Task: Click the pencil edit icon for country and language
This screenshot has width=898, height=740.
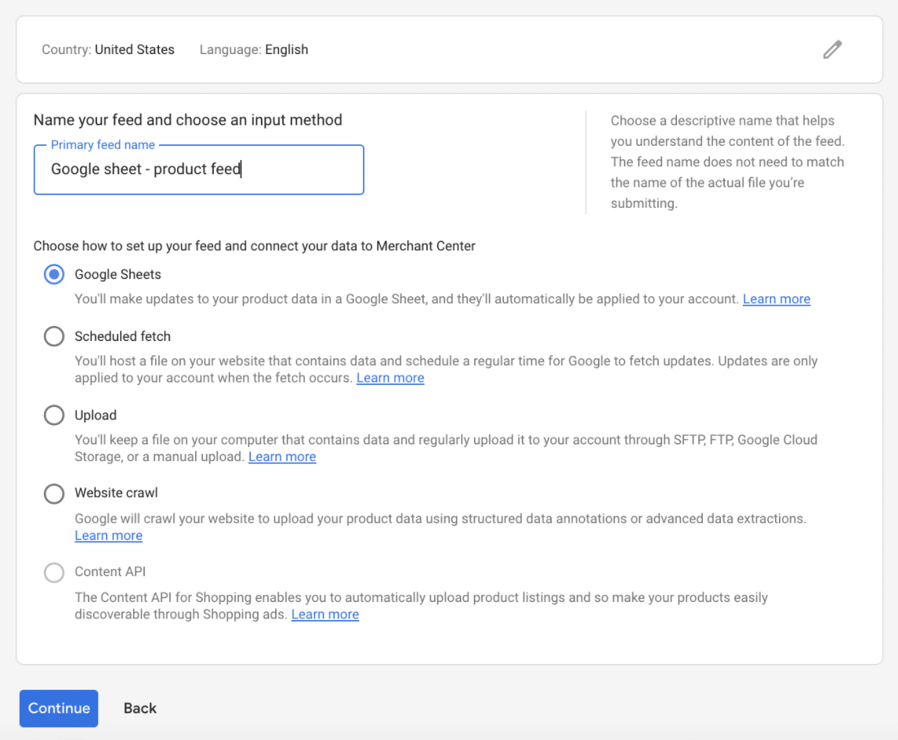Action: tap(831, 49)
